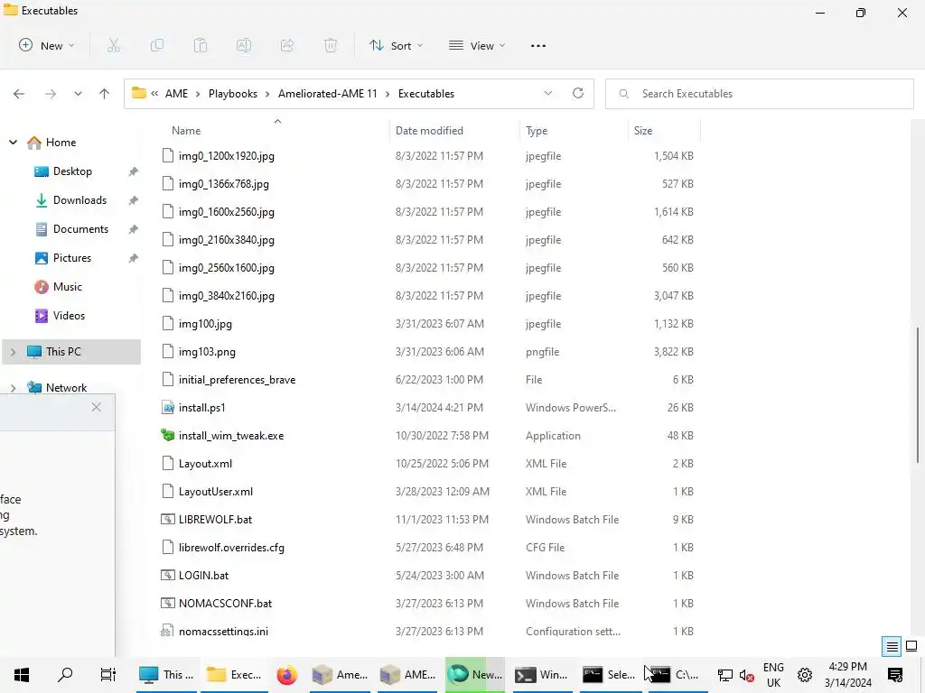The image size is (925, 693).
Task: Open Firefox from the taskbar
Action: [287, 675]
